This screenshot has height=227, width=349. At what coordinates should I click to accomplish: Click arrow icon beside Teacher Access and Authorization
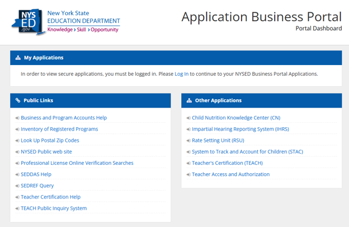188,175
